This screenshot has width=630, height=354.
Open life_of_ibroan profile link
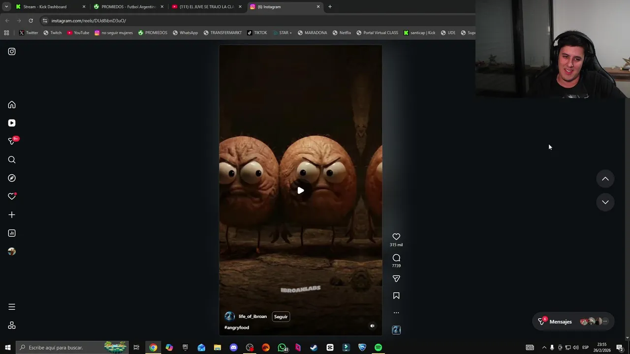[x=252, y=317]
